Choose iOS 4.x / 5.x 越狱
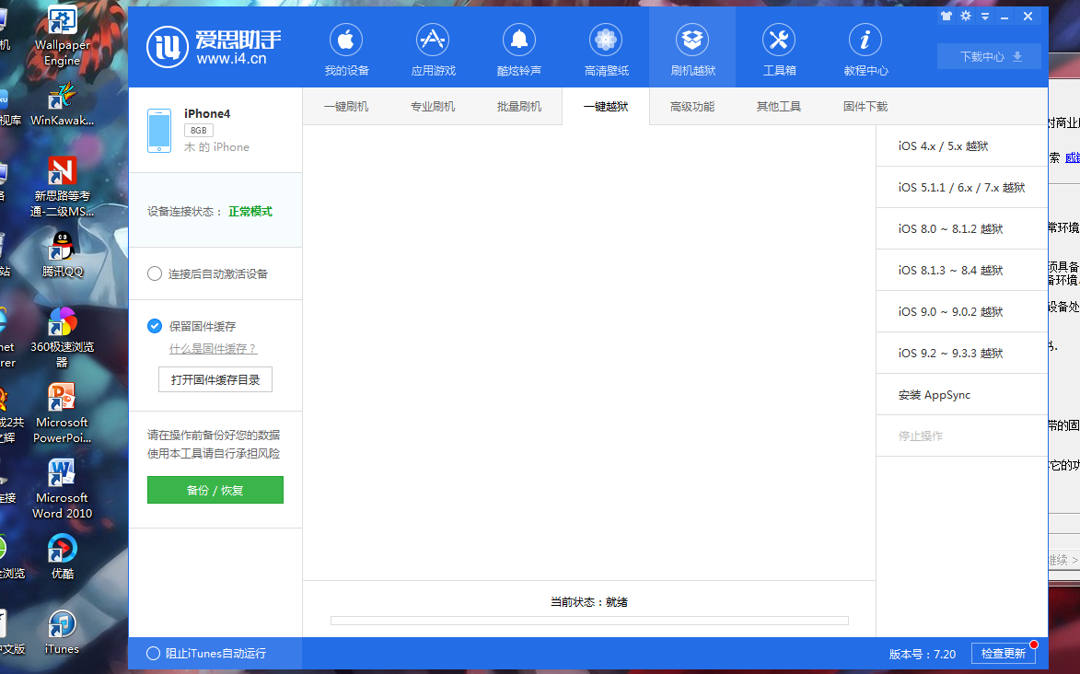The width and height of the screenshot is (1080, 674). click(961, 146)
